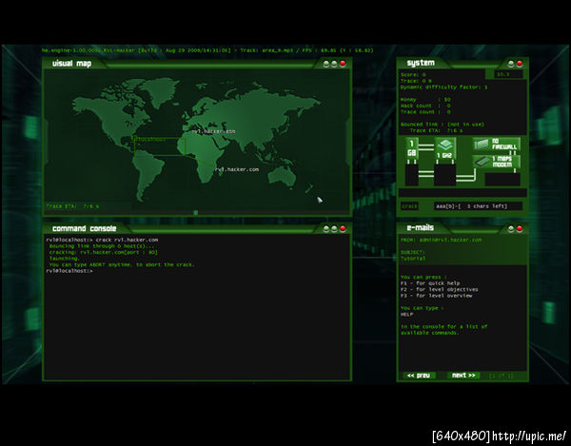The width and height of the screenshot is (571, 446).
Task: Click the No Firewall hardware icon
Action: point(497,145)
